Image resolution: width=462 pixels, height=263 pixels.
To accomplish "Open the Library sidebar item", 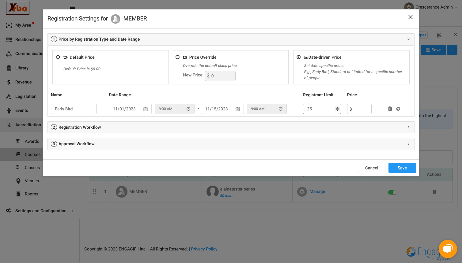I will [21, 68].
